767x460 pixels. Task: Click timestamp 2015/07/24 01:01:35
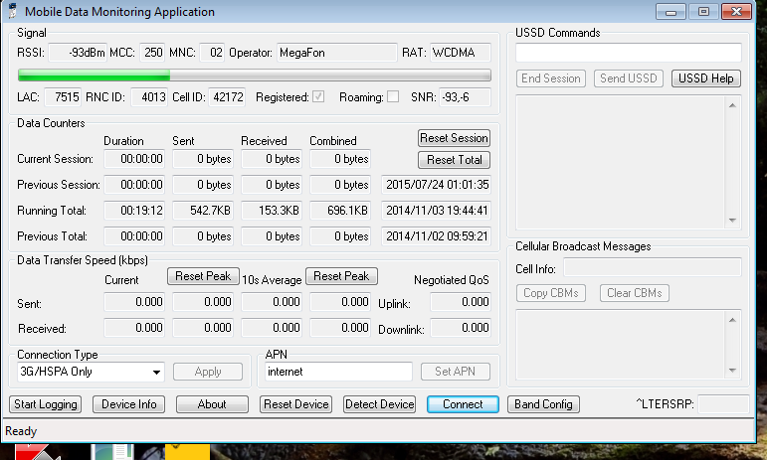click(x=437, y=185)
